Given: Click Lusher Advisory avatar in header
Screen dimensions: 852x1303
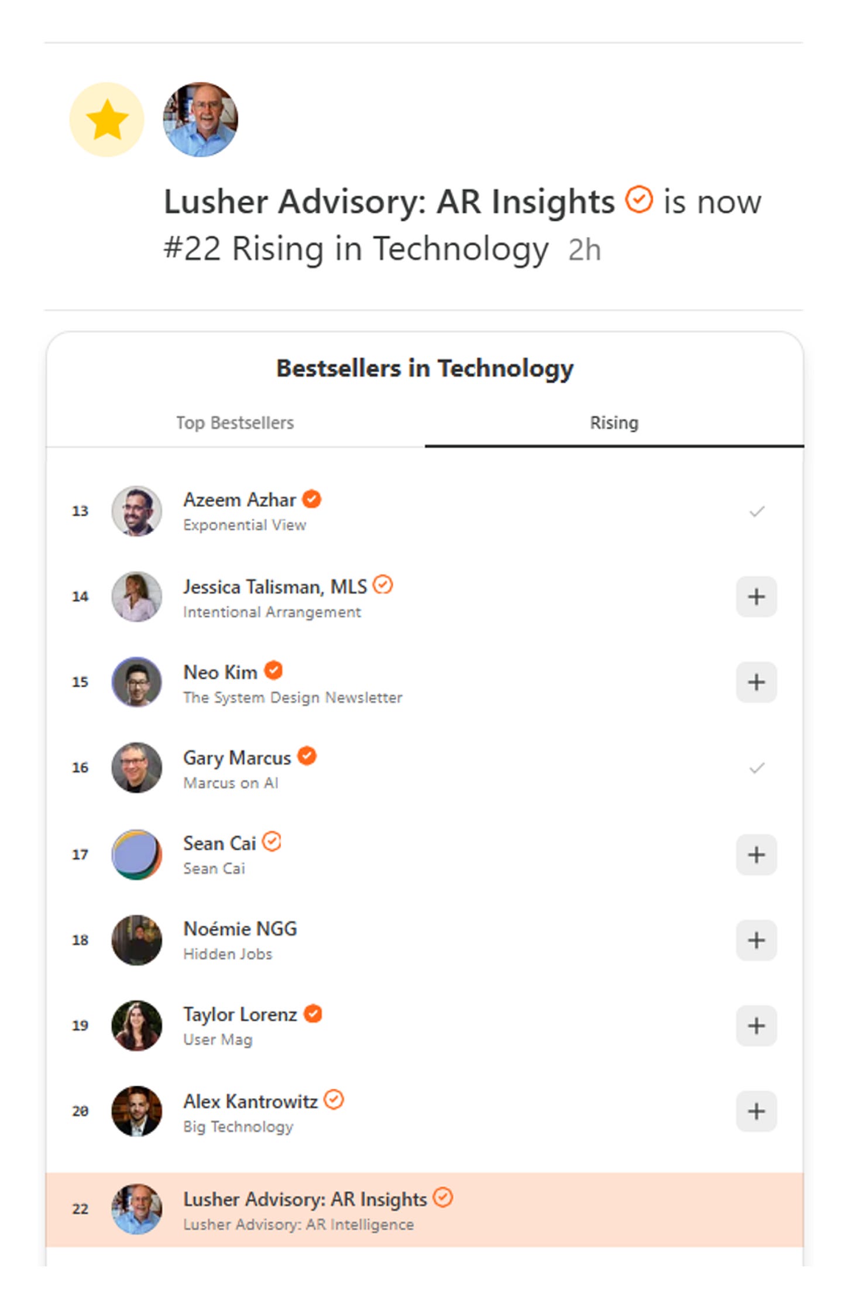Looking at the screenshot, I should pos(200,119).
